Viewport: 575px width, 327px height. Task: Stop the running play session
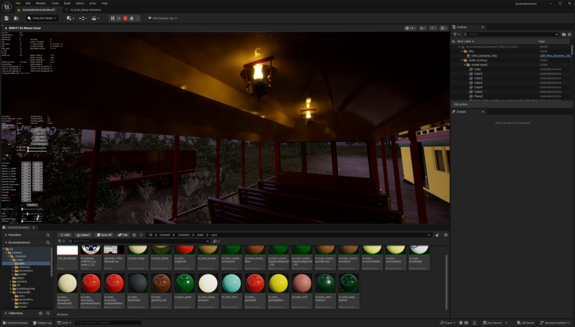(x=125, y=18)
